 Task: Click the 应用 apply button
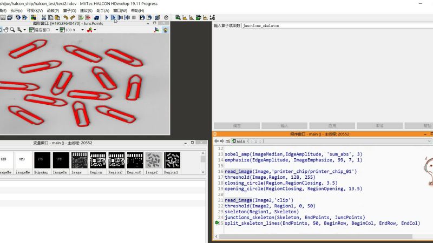(x=333, y=125)
